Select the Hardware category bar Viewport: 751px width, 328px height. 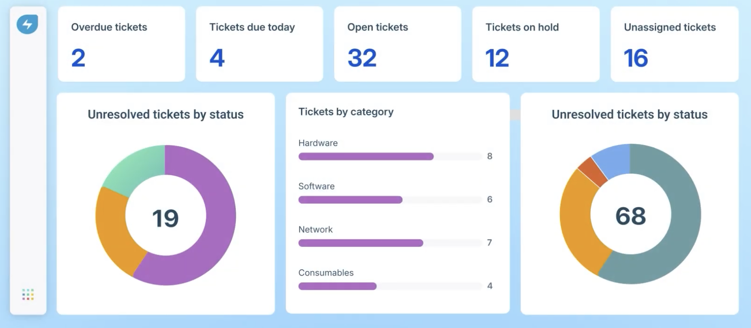pos(366,157)
